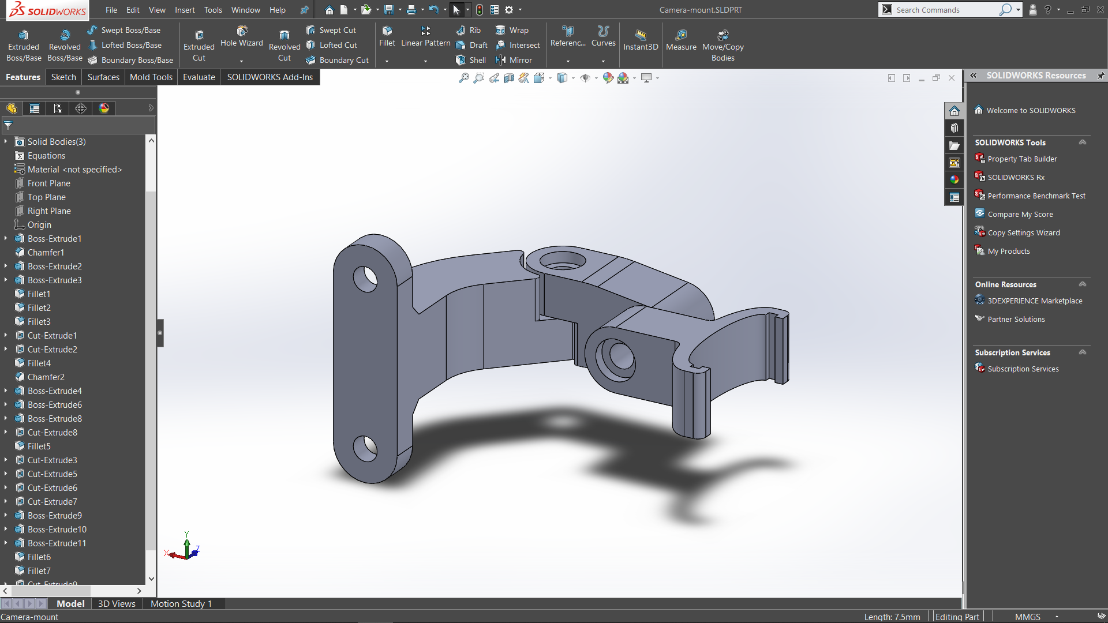The height and width of the screenshot is (623, 1108).
Task: Open the ConfigurationManager tab icon
Action: tap(58, 108)
